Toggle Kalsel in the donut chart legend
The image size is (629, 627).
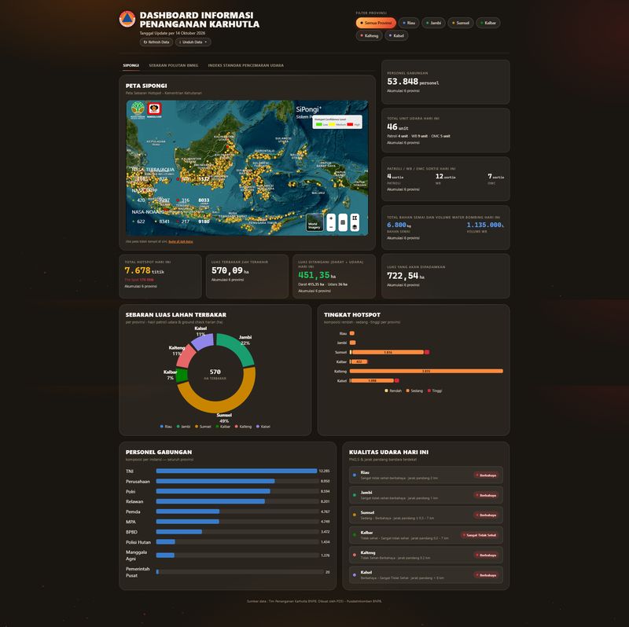click(263, 427)
